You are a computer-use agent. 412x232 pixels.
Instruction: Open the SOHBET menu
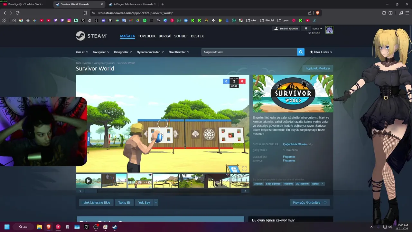[181, 36]
